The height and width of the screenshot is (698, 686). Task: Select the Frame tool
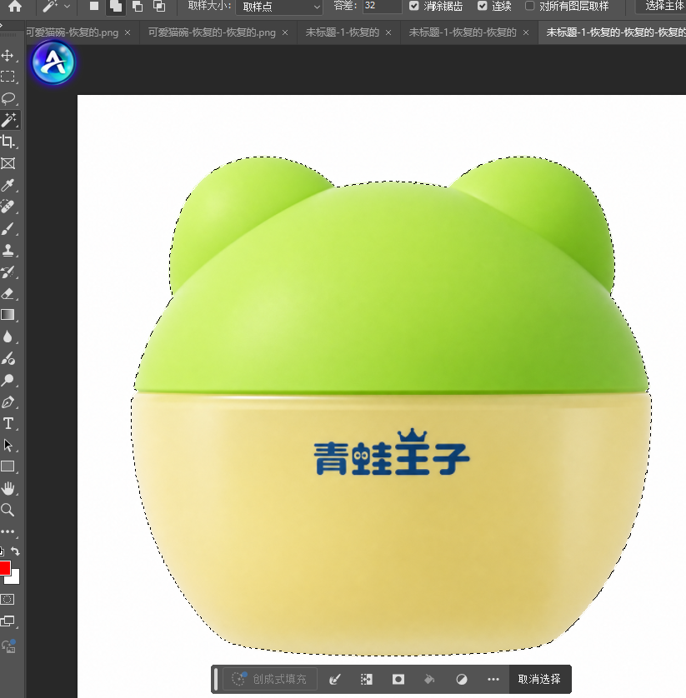tap(8, 163)
